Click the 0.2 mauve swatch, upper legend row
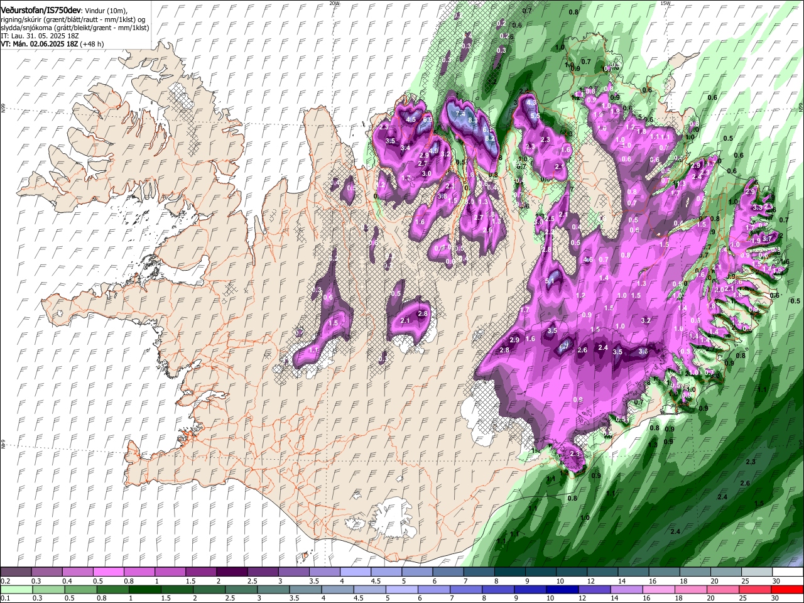804x603 pixels. click(16, 572)
